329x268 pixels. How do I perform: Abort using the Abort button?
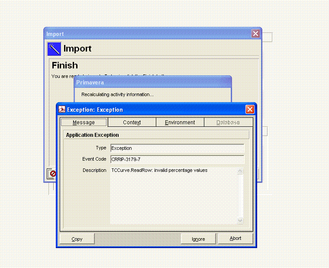(235, 239)
